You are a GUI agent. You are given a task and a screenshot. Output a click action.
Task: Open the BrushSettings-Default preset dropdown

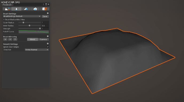22,16
